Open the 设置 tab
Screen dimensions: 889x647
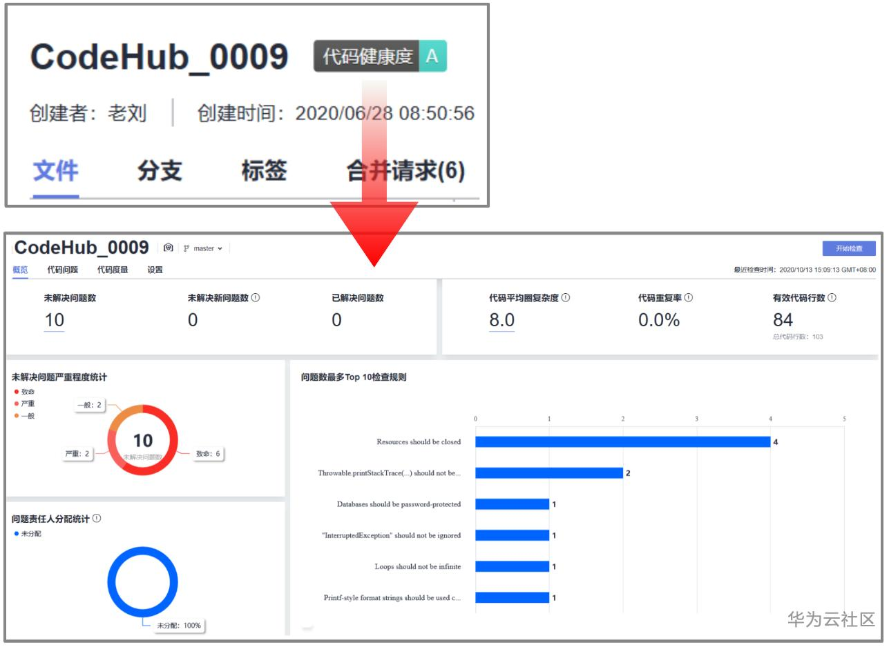click(155, 270)
